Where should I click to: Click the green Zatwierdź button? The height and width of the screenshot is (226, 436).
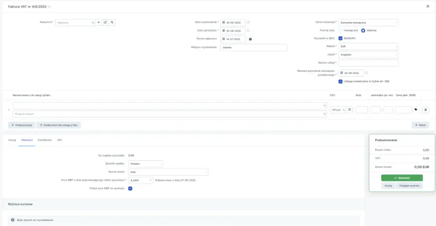[402, 177]
